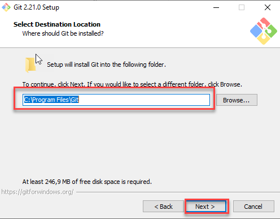The height and width of the screenshot is (219, 280).
Task: Click the Select Destination Location heading
Action: tap(57, 24)
